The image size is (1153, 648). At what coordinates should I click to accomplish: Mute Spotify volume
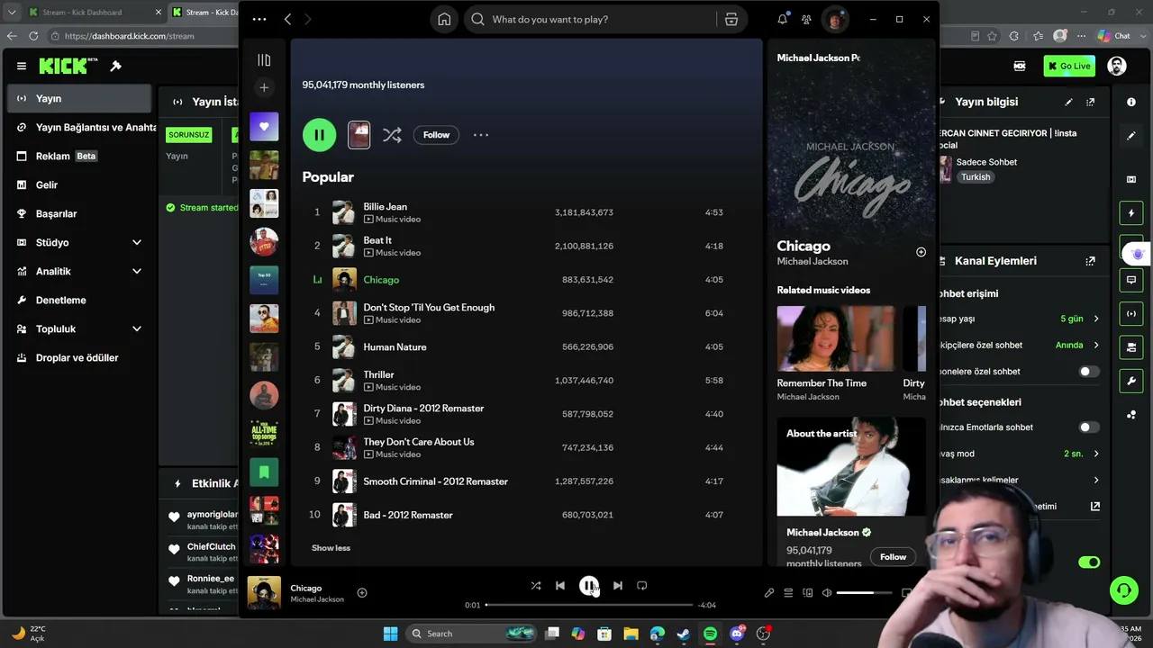tap(827, 593)
